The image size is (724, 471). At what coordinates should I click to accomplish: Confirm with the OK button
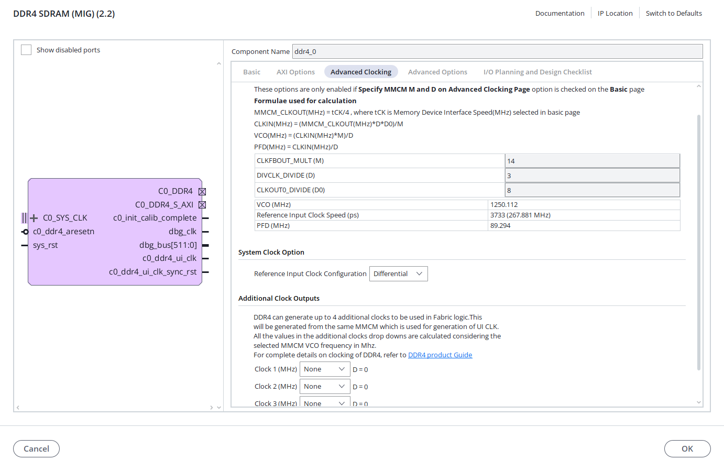point(687,449)
